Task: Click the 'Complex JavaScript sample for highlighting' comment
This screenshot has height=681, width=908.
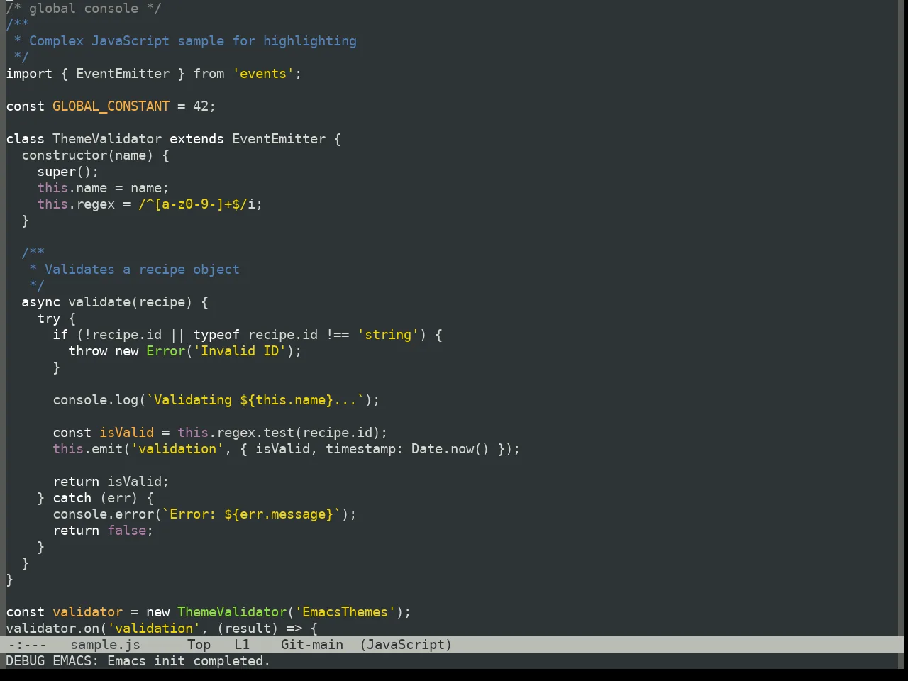Action: (x=193, y=41)
